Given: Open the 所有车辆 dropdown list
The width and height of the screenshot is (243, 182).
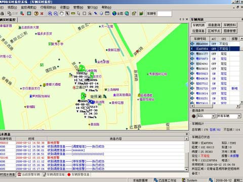Looking at the screenshot, I should tap(239, 116).
